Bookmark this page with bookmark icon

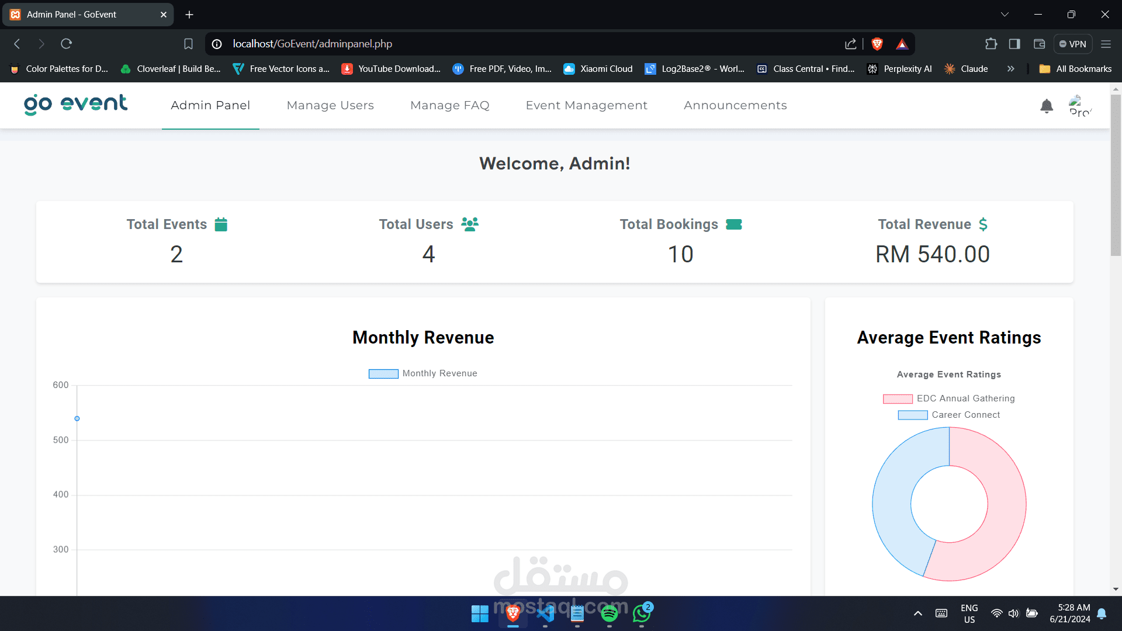pos(188,44)
